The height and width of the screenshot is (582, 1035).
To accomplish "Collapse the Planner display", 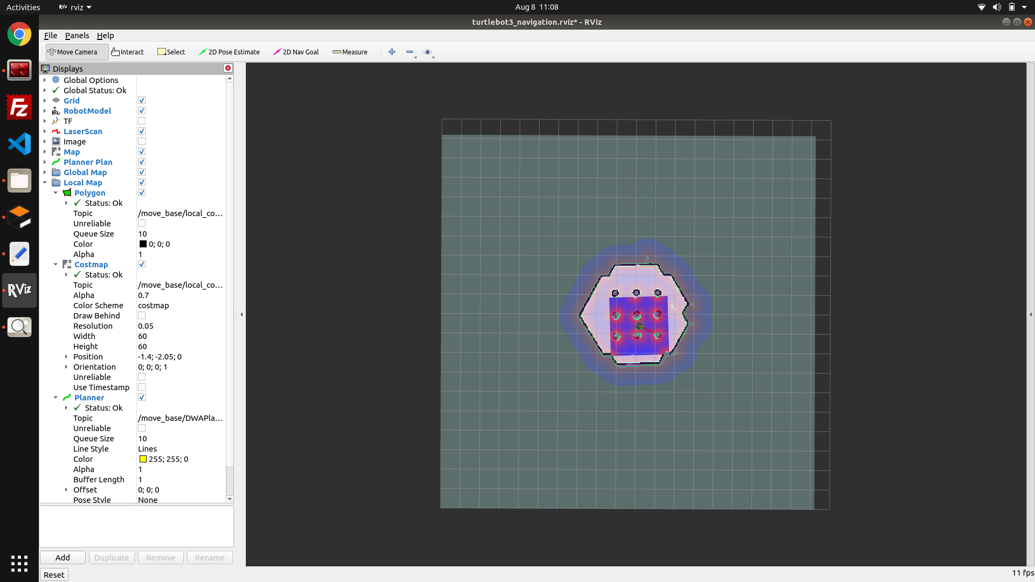I will 56,397.
